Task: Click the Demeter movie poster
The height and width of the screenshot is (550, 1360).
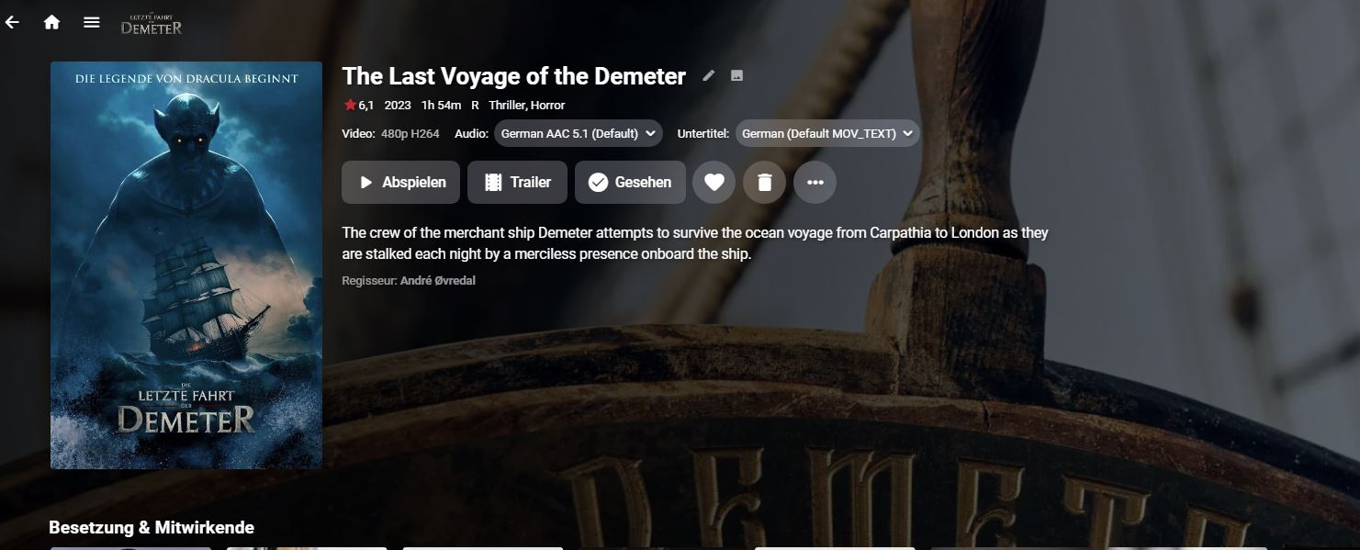Action: click(x=186, y=265)
